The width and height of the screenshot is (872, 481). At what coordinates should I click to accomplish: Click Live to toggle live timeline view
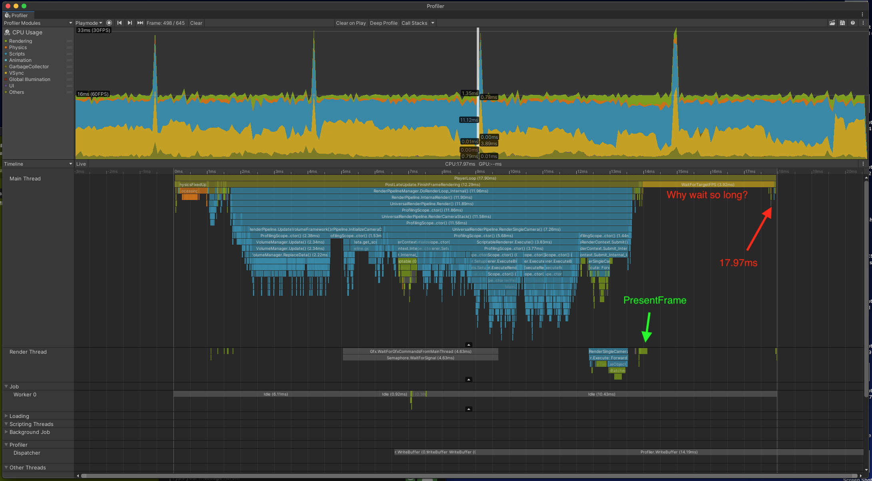(x=81, y=164)
